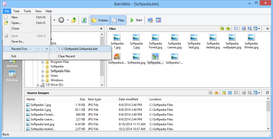The height and width of the screenshot is (139, 273).
Task: Click the checklist image icon in main toolbar
Action: click(158, 20)
